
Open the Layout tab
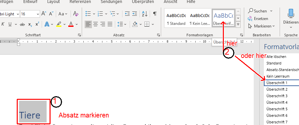(53, 2)
